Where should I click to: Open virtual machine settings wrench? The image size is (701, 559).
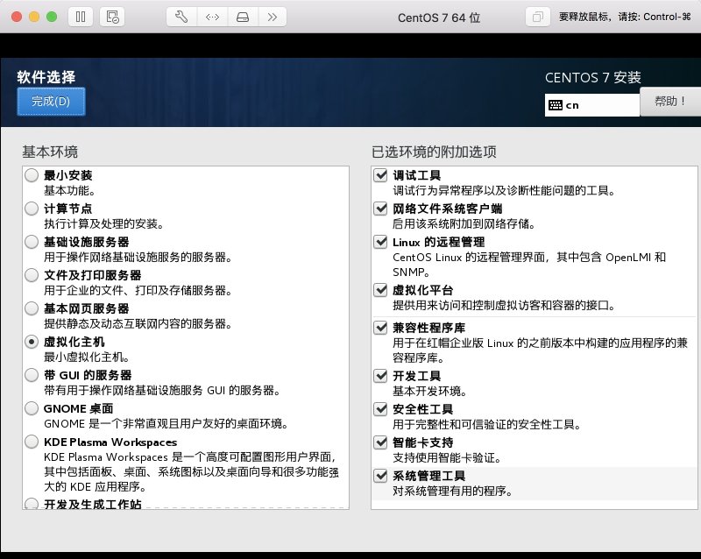[181, 17]
